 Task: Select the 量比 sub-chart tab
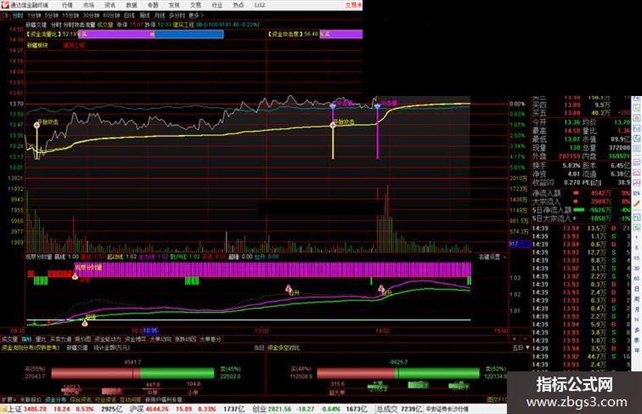coord(41,339)
